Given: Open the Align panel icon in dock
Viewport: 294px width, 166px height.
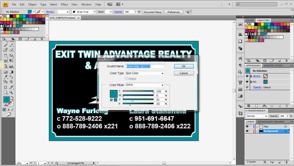Looking at the screenshot, I should (240, 34).
